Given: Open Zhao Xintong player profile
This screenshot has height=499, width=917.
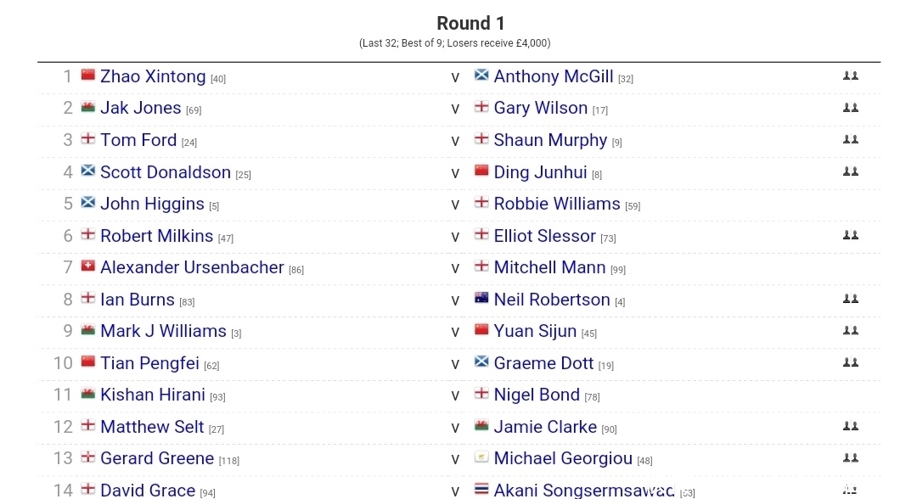Looking at the screenshot, I should click(x=153, y=76).
